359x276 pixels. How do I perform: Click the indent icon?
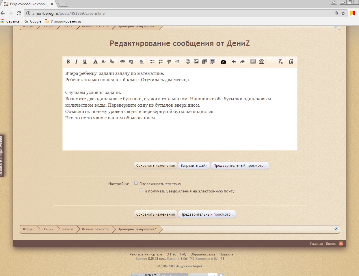177,62
